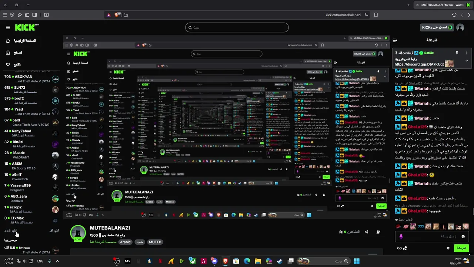This screenshot has width=474, height=267.
Task: Go to الصفحة الرئيسية home page
Action: point(20,40)
